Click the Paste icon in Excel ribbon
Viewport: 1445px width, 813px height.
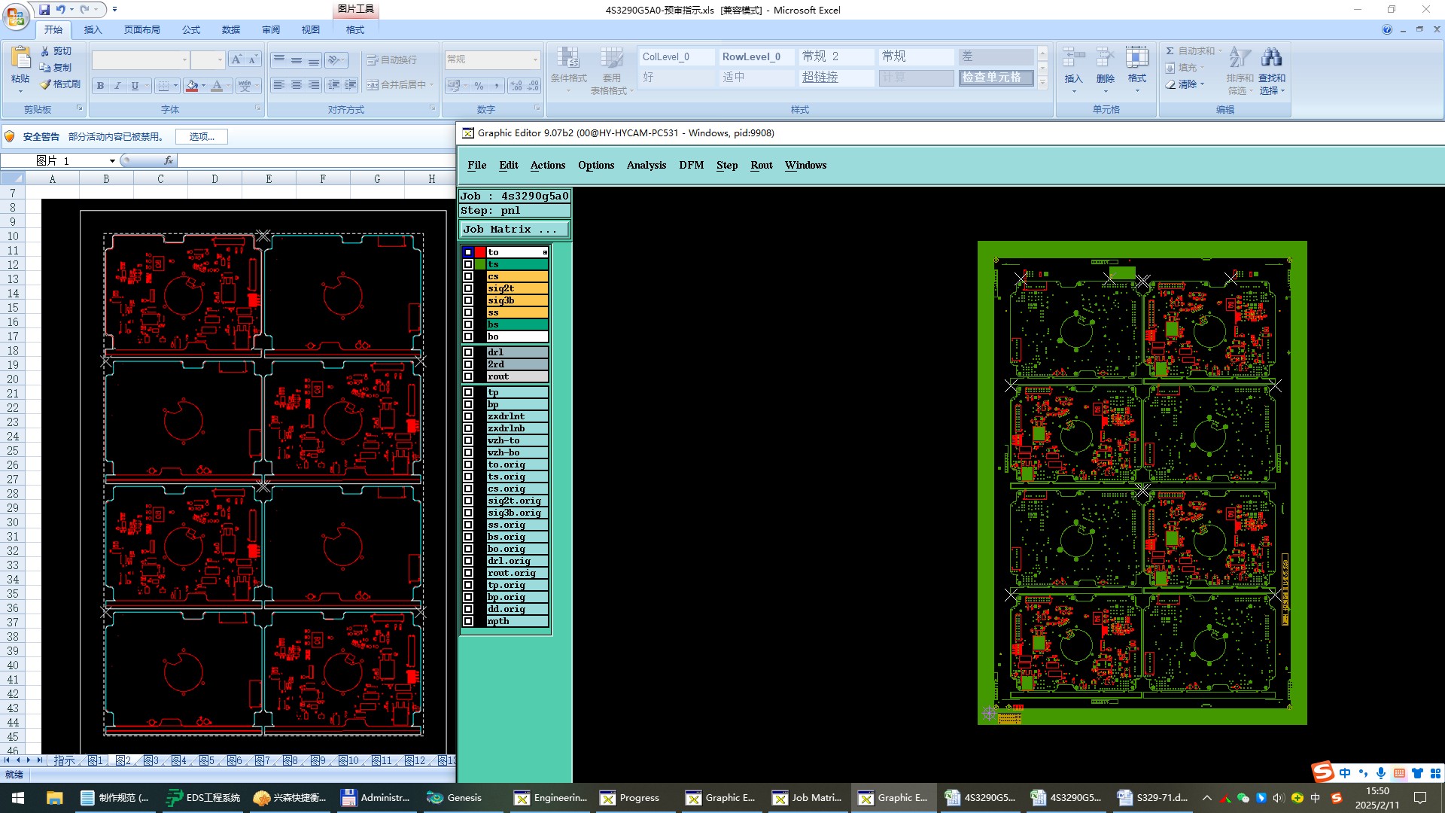20,58
